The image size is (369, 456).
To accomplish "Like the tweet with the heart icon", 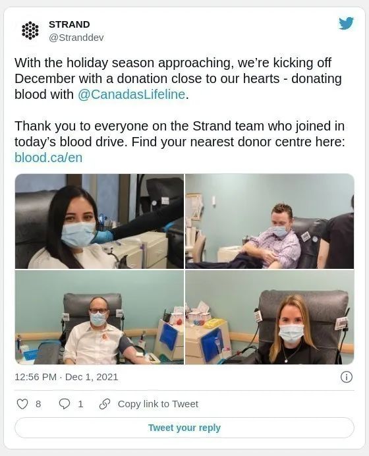I will (x=22, y=404).
